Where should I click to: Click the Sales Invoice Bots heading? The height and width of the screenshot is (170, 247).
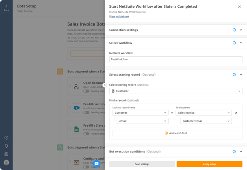(x=86, y=24)
